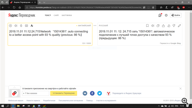The height and width of the screenshot is (108, 192).
Task: Open File Explorer from taskbar
Action: coord(18,106)
